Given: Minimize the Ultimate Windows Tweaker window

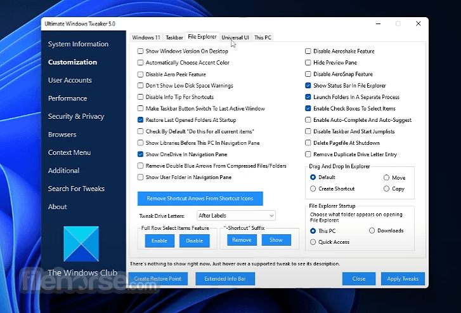Looking at the screenshot, I should pos(379,24).
